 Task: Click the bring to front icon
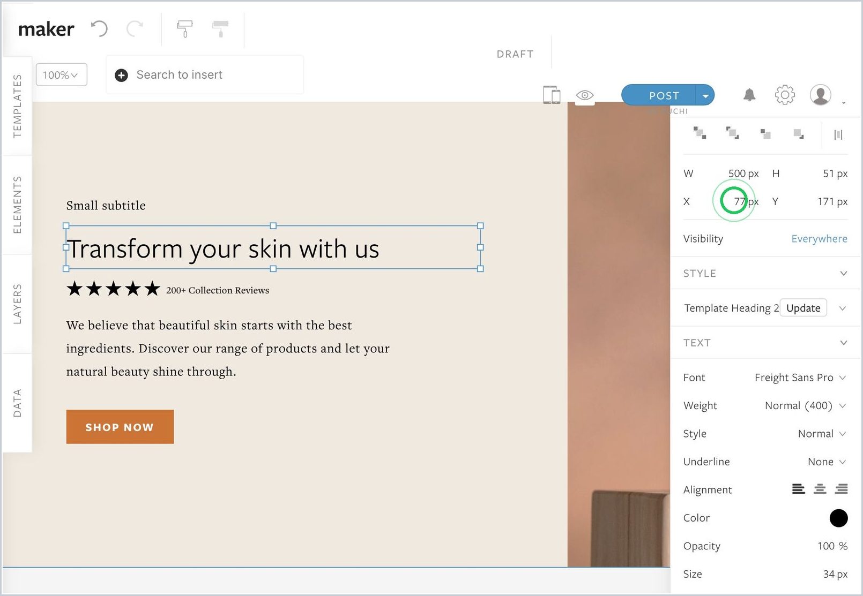(x=700, y=133)
